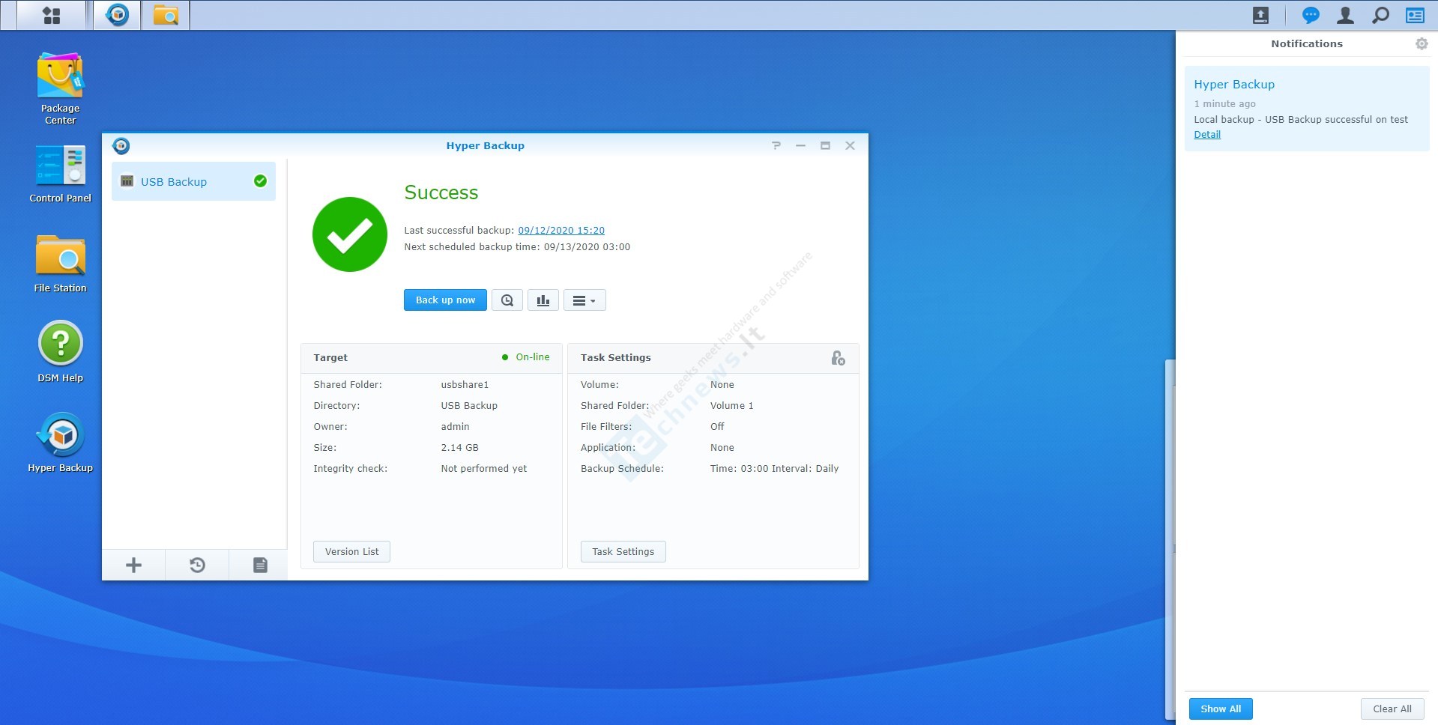Open Hyper Backup window help question mark
This screenshot has width=1438, height=725.
pos(776,145)
